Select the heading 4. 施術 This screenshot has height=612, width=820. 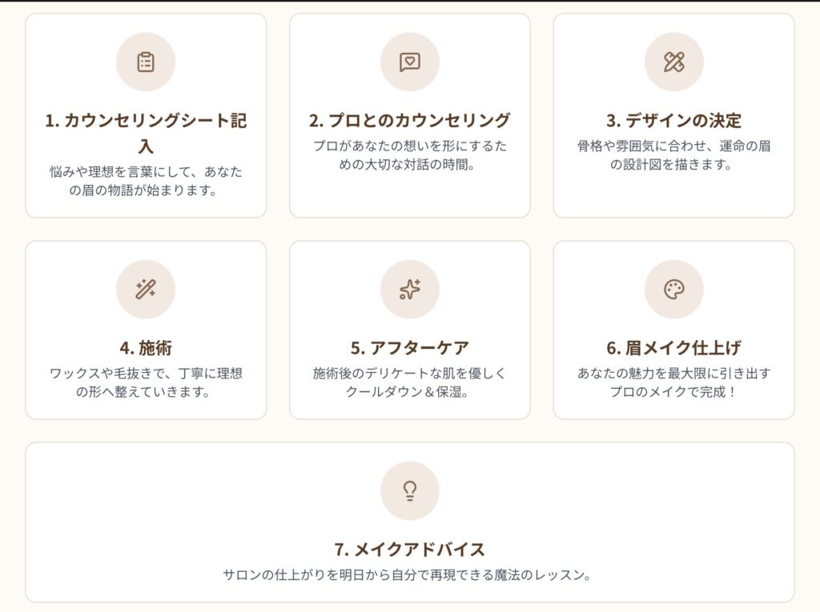146,347
